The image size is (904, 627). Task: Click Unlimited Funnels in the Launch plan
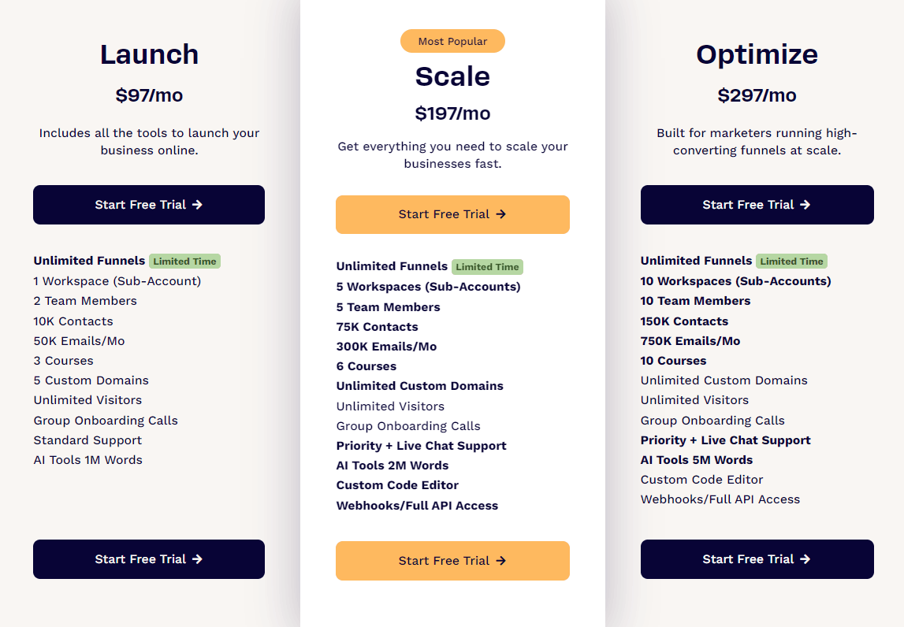pos(89,261)
